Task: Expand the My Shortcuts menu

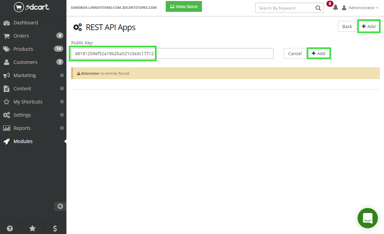Action: pyautogui.click(x=62, y=102)
